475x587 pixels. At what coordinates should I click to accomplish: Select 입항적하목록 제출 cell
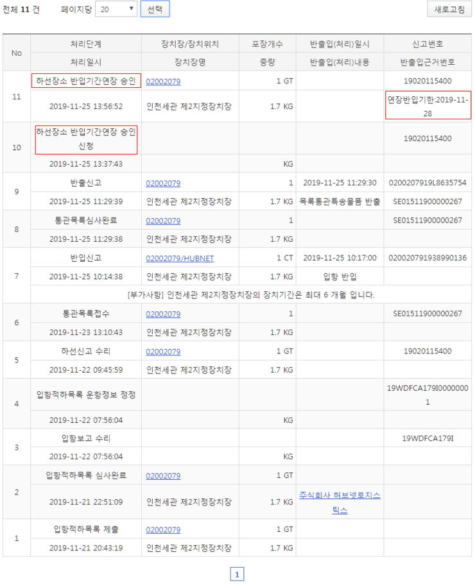[86, 529]
